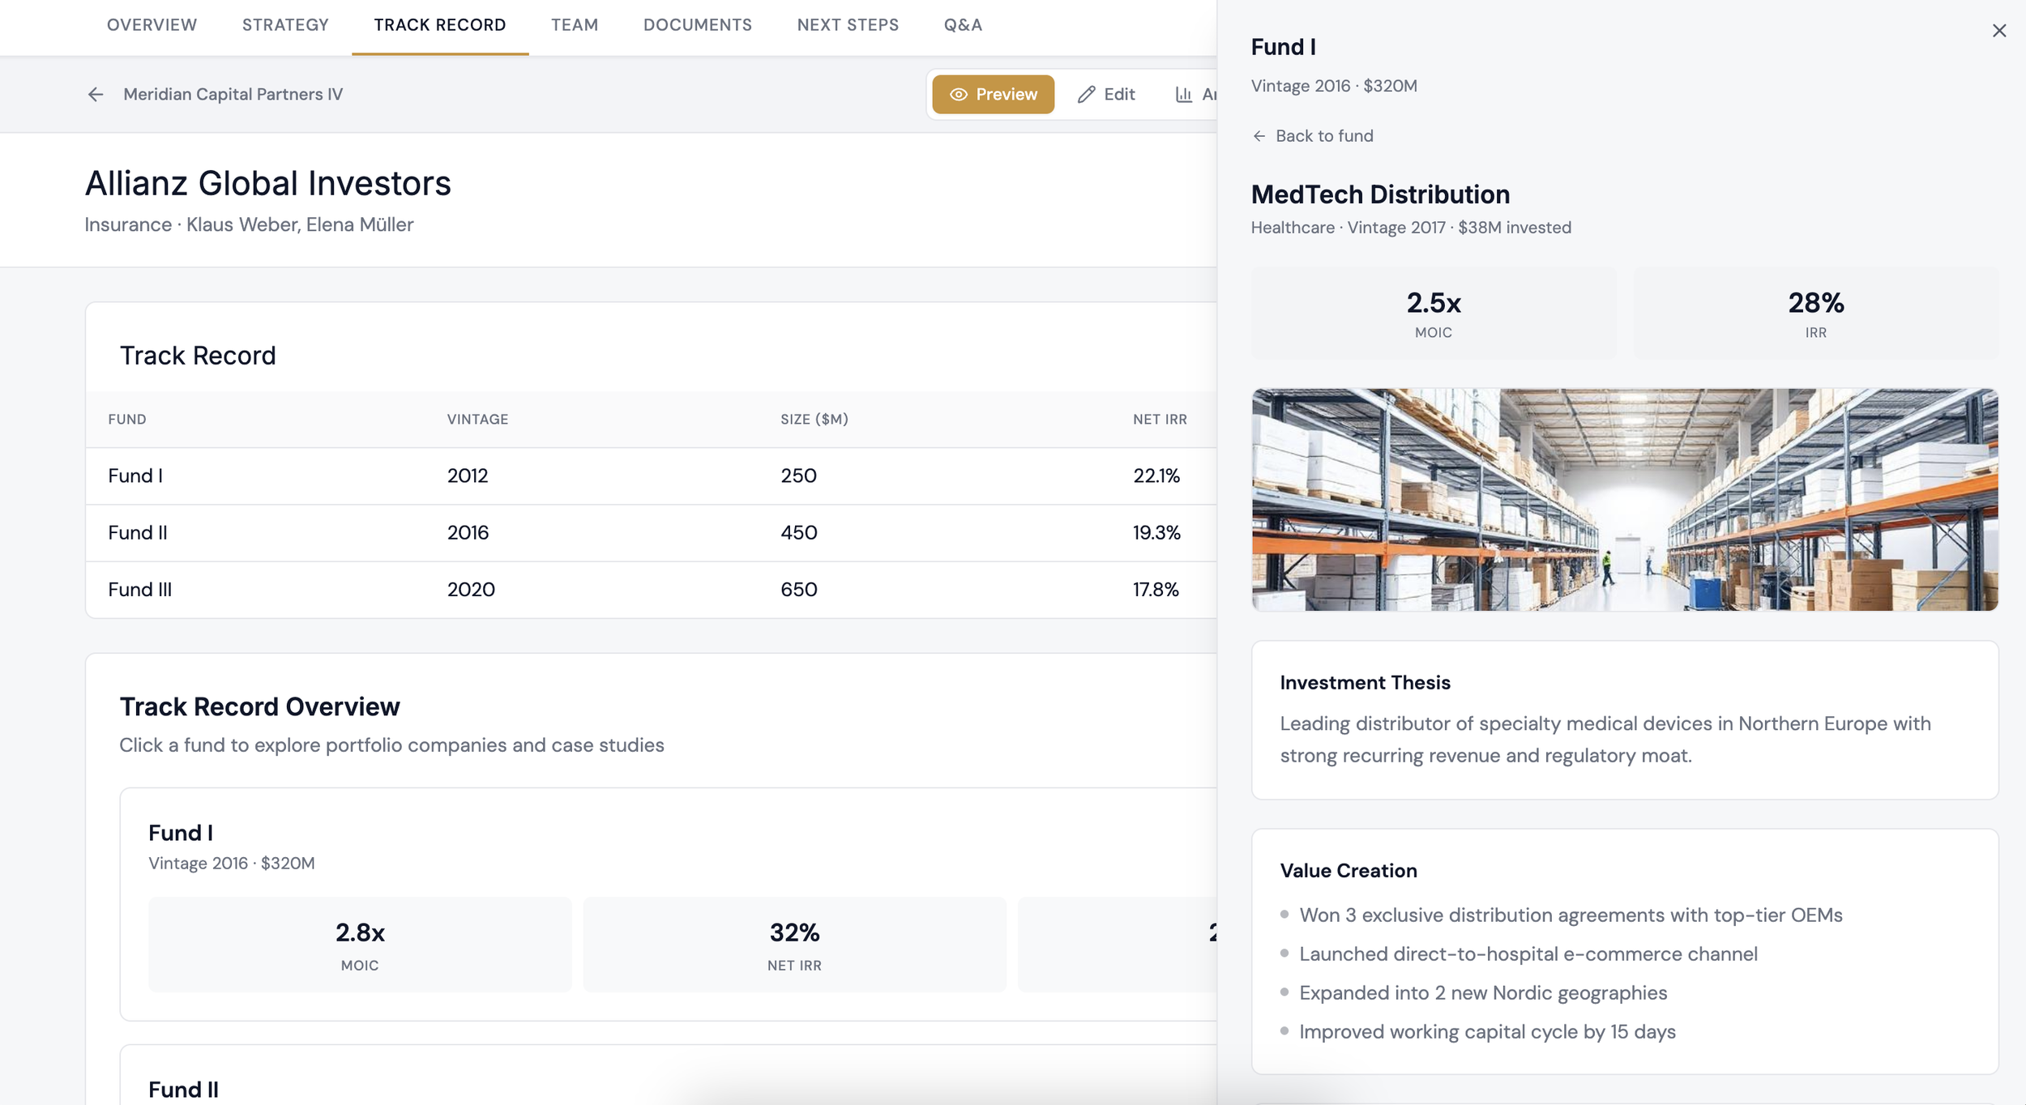Click the eye icon in Preview button
2026x1105 pixels.
point(958,95)
